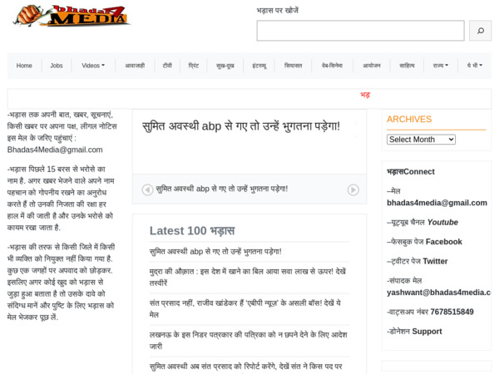This screenshot has width=499, height=374.
Task: Open the आयोजन menu item
Action: [372, 66]
